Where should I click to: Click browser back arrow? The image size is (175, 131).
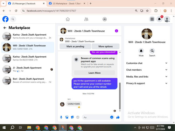click(4, 11)
